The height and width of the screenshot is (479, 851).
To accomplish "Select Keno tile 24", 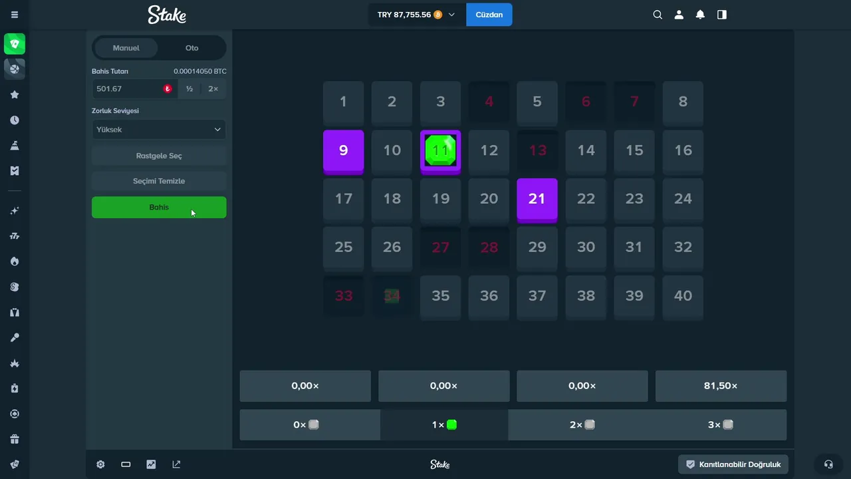I will (683, 200).
